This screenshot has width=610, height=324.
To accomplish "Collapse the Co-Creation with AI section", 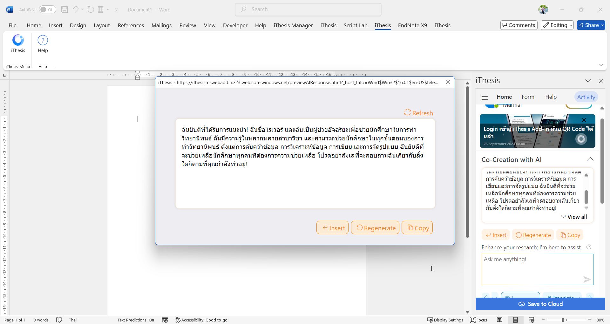I will 590,159.
